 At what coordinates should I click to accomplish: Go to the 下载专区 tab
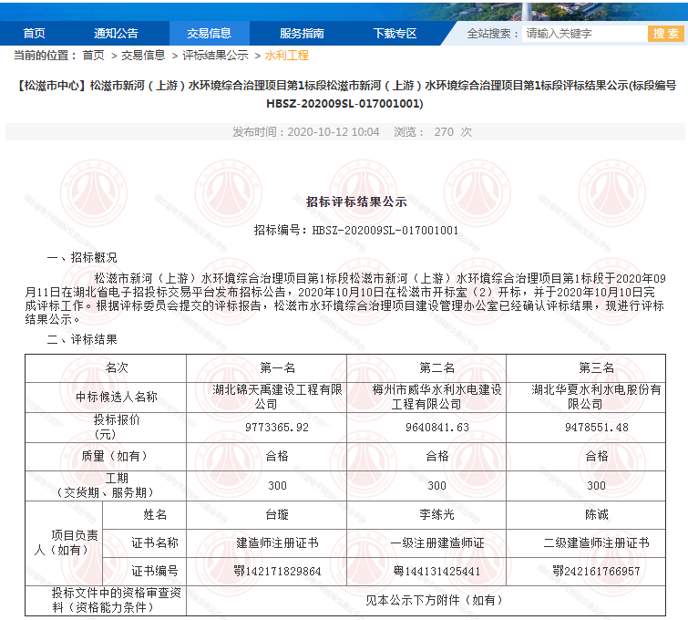[x=395, y=34]
